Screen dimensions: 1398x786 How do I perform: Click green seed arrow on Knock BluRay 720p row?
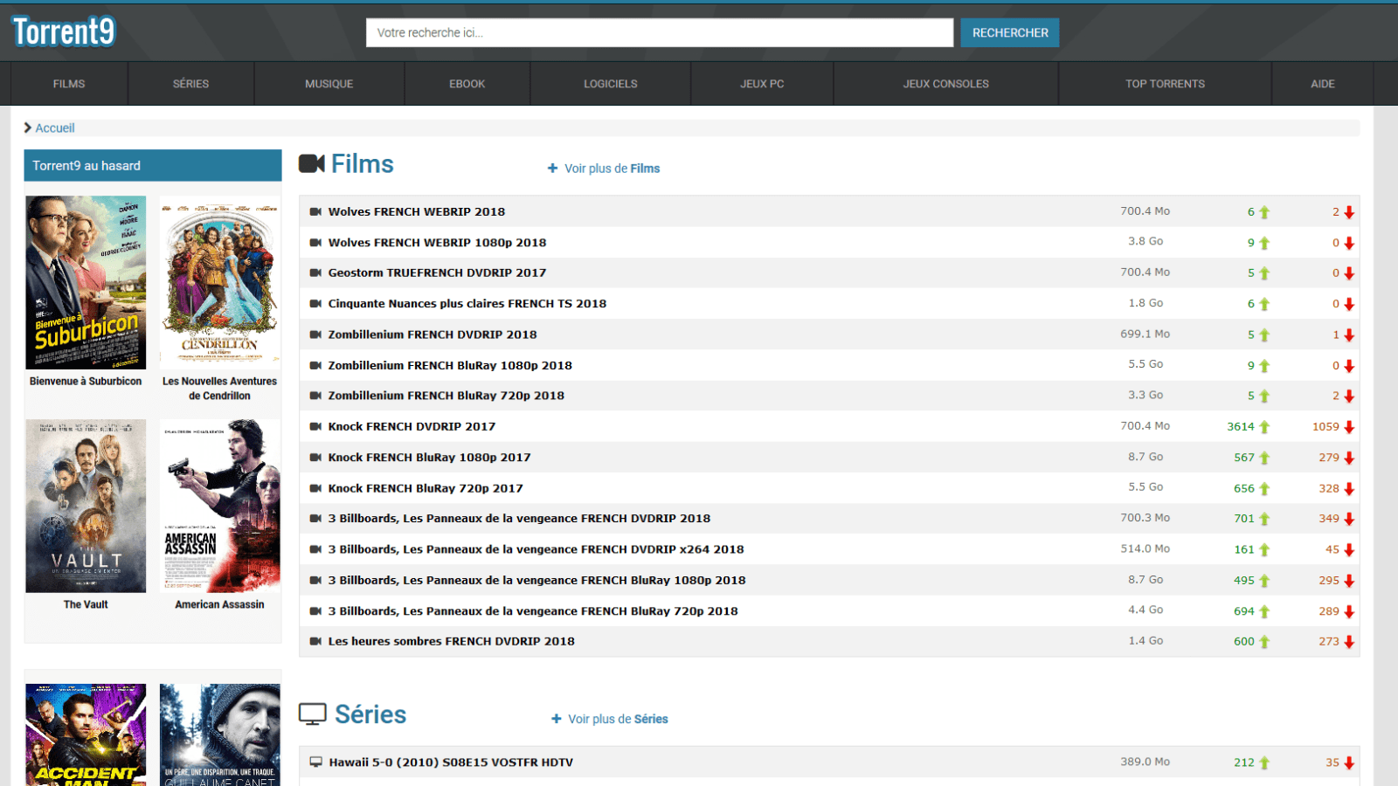pyautogui.click(x=1264, y=489)
